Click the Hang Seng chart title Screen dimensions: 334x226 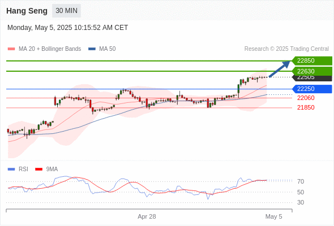(x=27, y=11)
